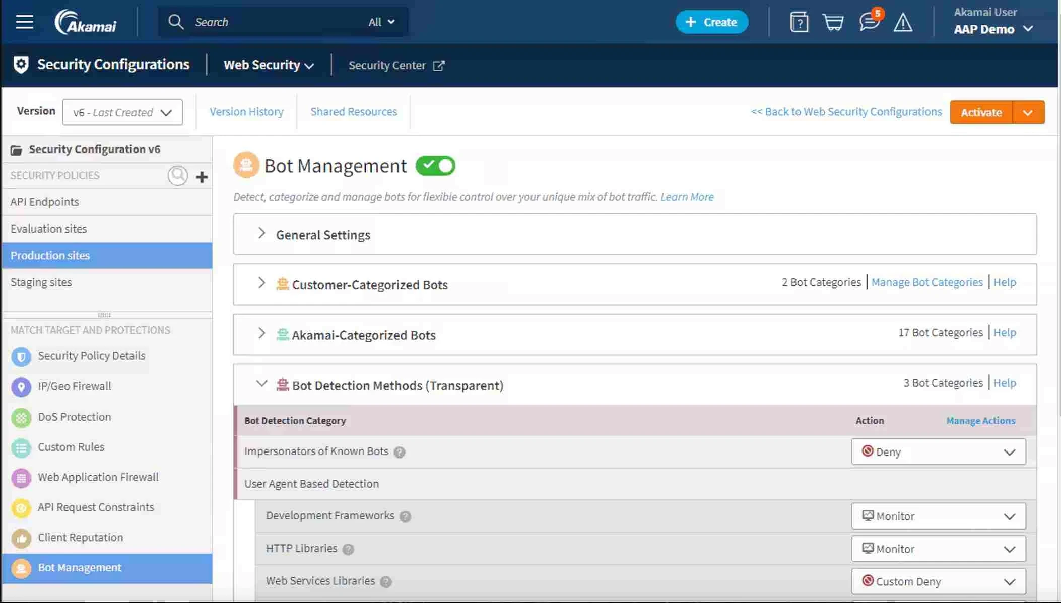Disable Bot Management with the green toggle
This screenshot has height=603, width=1061.
(434, 166)
